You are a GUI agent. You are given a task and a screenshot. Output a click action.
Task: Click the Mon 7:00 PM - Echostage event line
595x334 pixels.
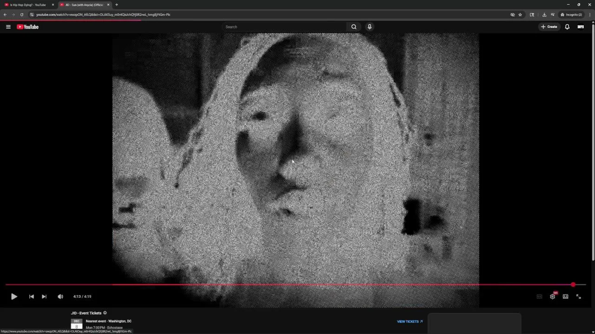point(104,328)
